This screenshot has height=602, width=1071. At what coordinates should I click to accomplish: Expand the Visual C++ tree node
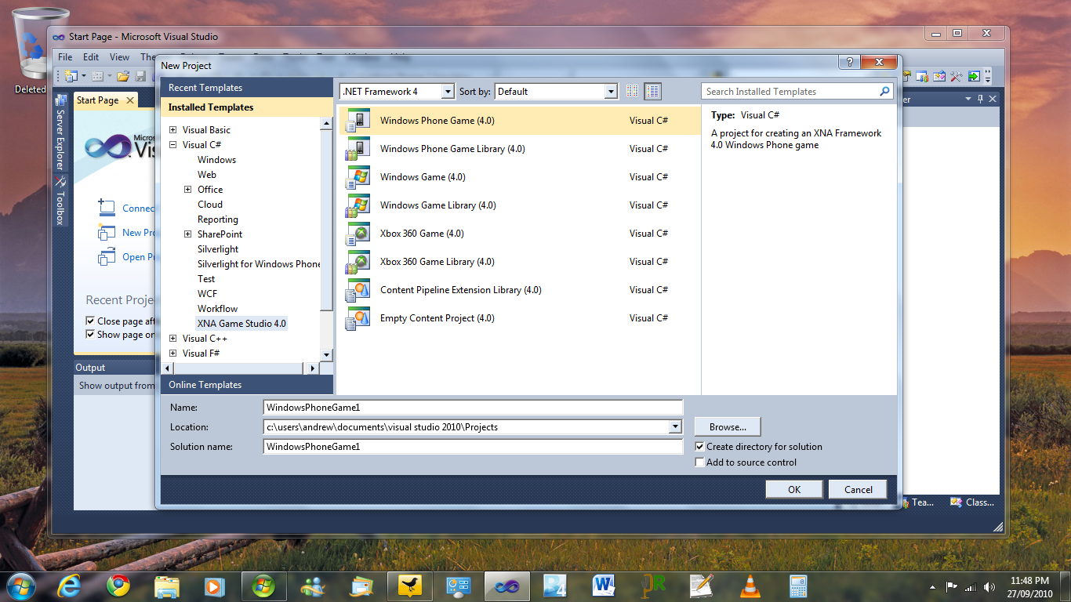click(x=173, y=339)
